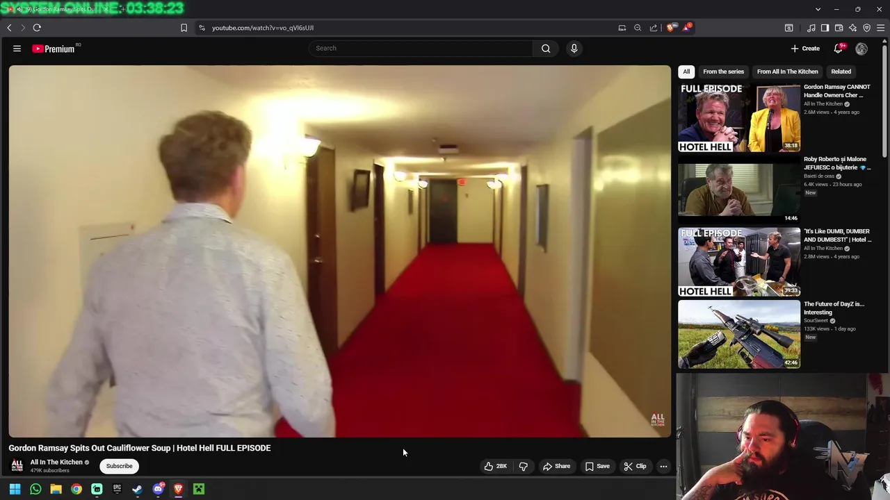
Task: Save the video to playlist
Action: pyautogui.click(x=597, y=466)
